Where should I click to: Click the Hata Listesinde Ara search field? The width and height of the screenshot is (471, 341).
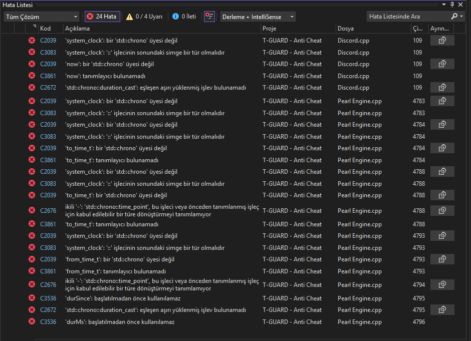(408, 17)
